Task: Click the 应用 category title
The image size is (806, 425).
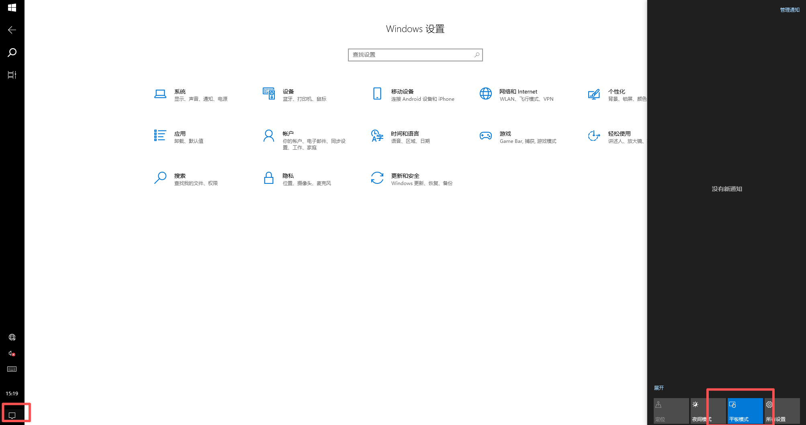Action: (x=180, y=134)
